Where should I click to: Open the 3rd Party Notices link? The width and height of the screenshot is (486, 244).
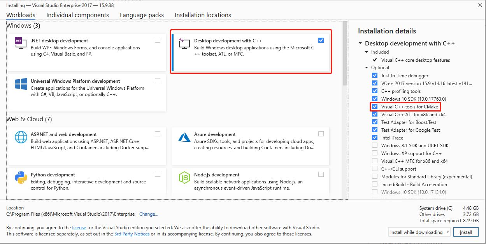tap(132, 234)
